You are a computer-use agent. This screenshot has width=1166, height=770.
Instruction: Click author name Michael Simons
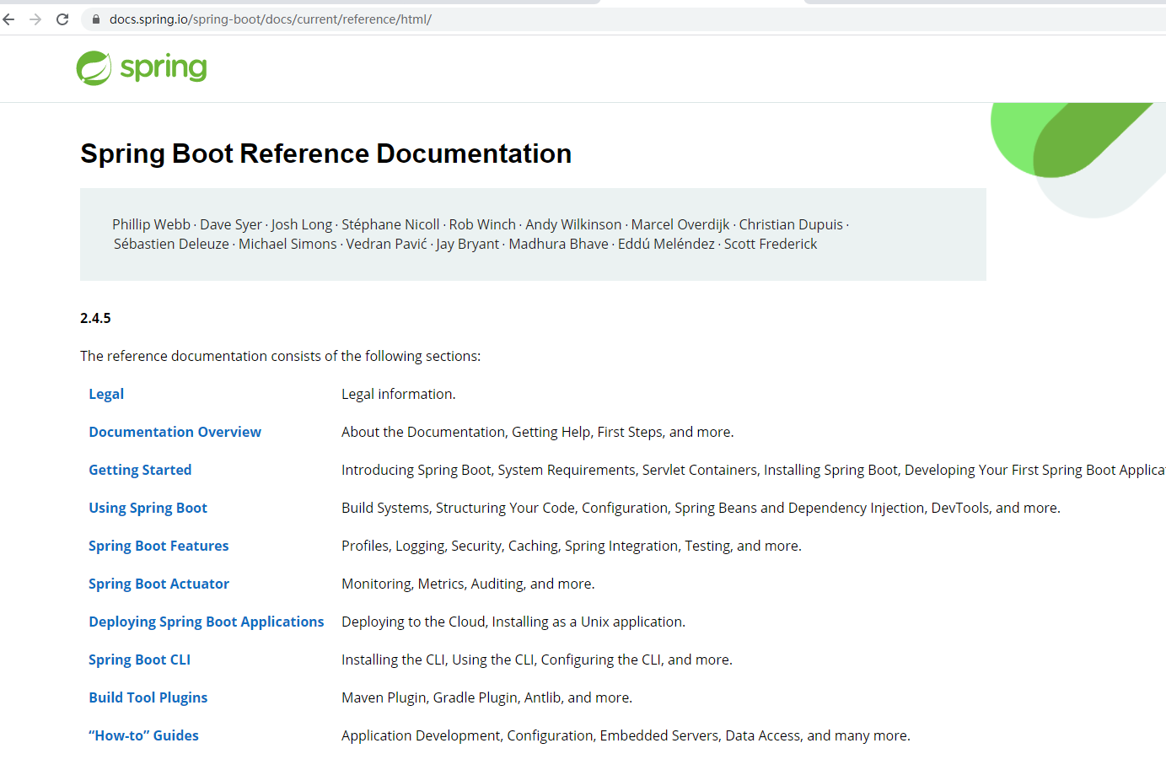pyautogui.click(x=287, y=244)
